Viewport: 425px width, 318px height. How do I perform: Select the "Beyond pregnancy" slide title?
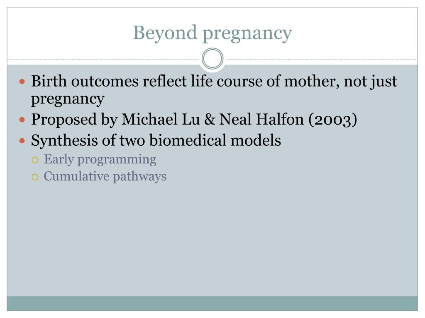coord(212,33)
